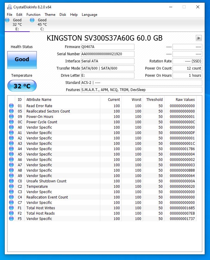Click the Standard field ACS-2
The width and height of the screenshot is (210, 260).
tap(141, 83)
